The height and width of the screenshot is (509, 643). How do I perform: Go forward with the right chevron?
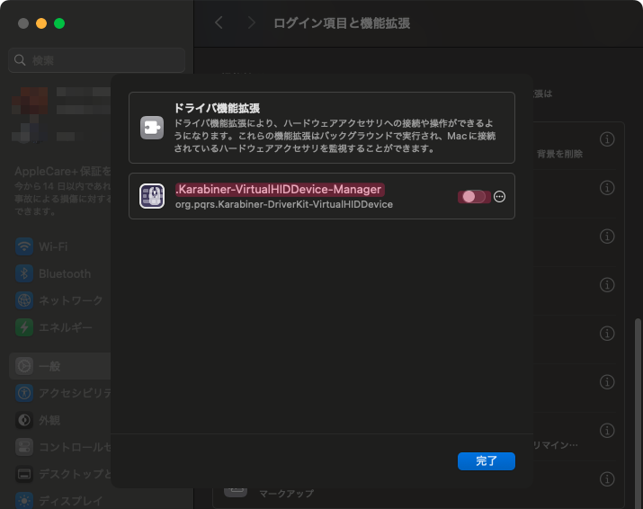pos(251,23)
